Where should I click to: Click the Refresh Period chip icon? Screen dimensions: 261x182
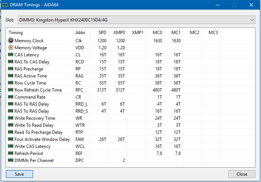pos(11,153)
